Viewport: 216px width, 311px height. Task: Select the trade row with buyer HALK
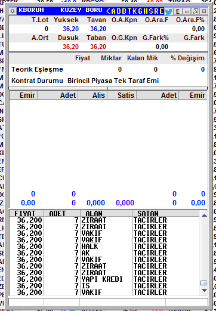(104, 247)
